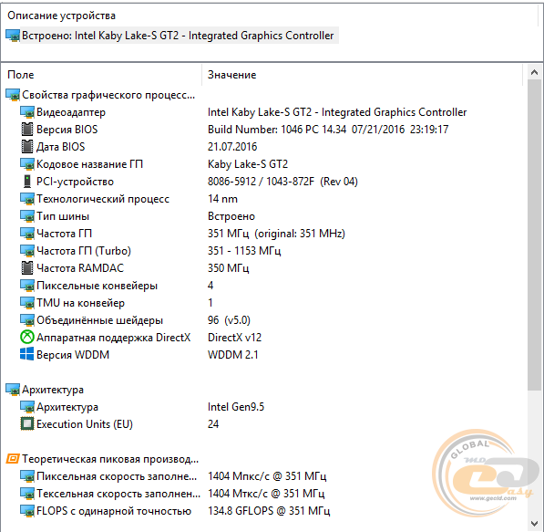Screen dimensions: 544x532
Task: Select the Тип шины field label
Action: [63, 216]
